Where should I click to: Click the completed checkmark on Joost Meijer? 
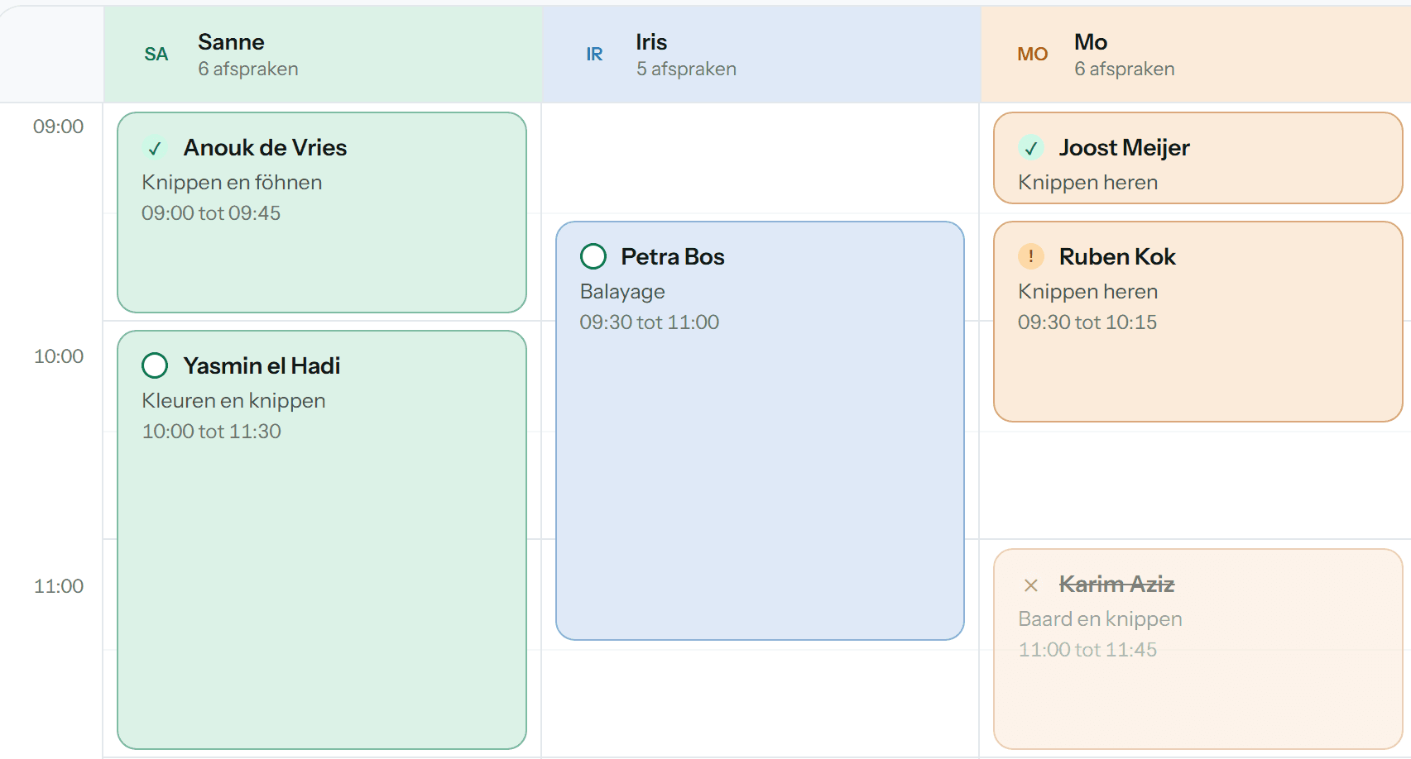(1031, 148)
